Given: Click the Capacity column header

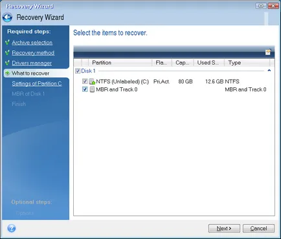Looking at the screenshot, I should click(x=183, y=63).
